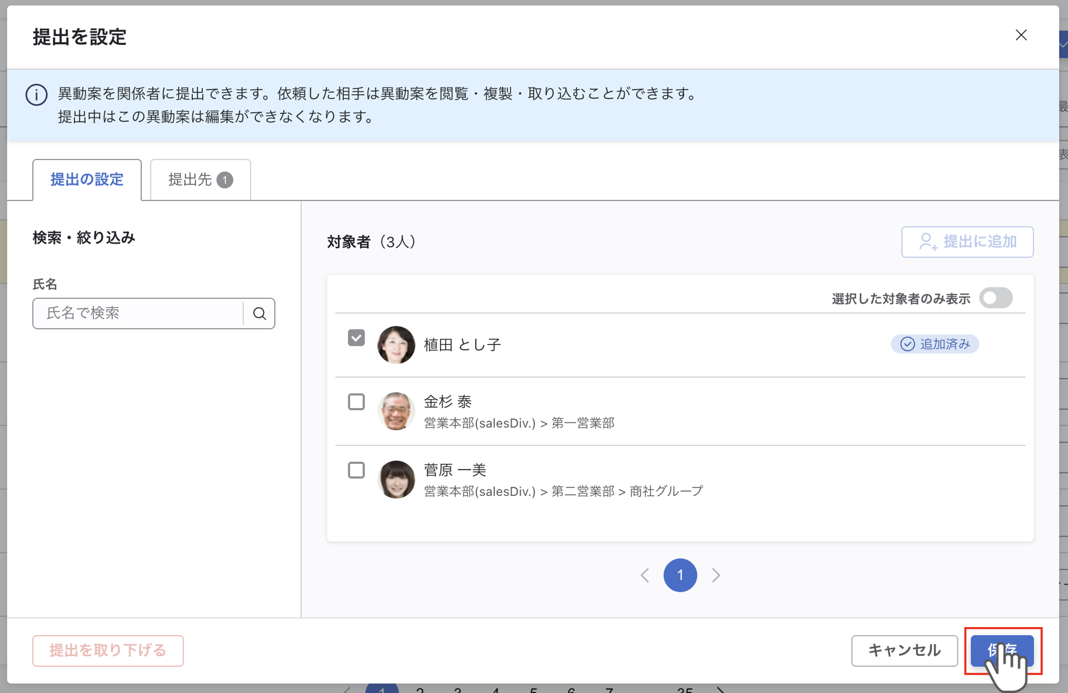The width and height of the screenshot is (1068, 693).
Task: Go to next page with right chevron
Action: pyautogui.click(x=716, y=575)
